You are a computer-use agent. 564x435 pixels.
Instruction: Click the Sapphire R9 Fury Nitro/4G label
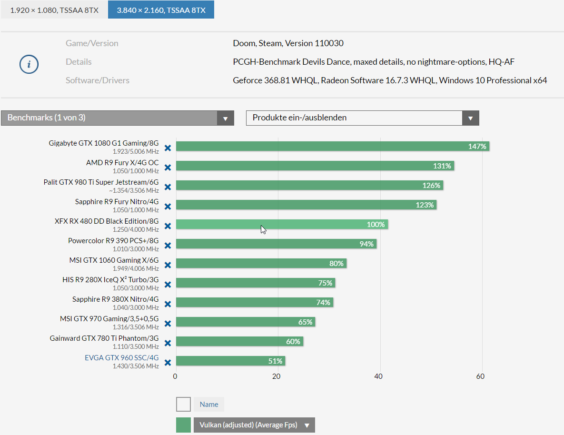117,201
